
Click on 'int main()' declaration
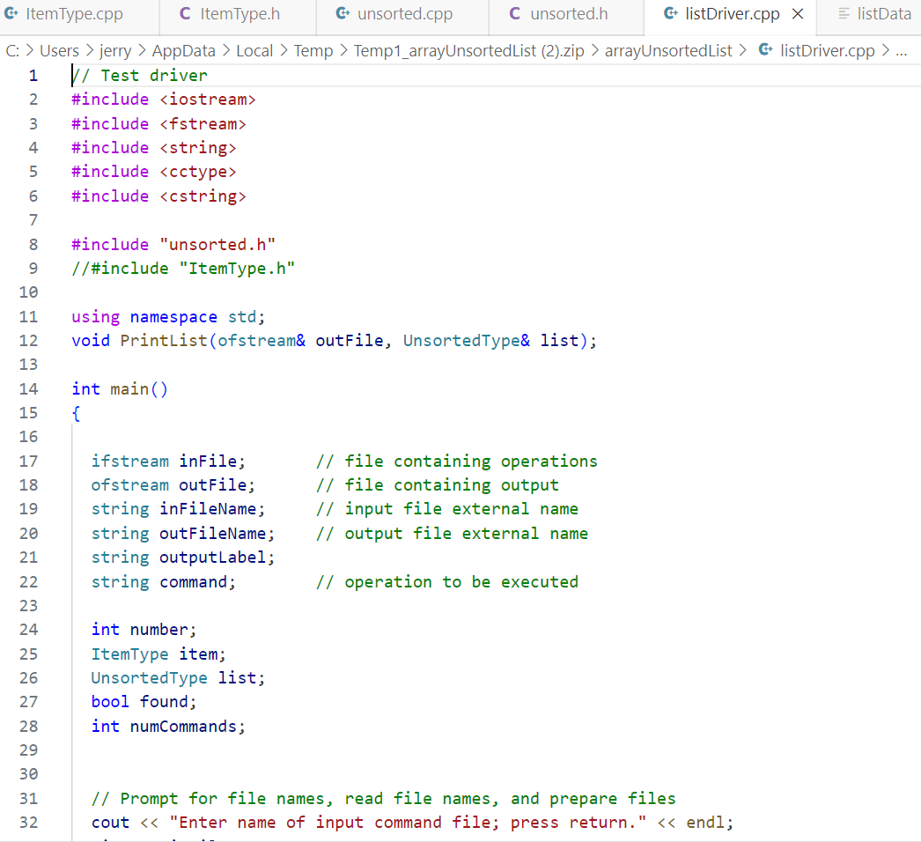120,389
